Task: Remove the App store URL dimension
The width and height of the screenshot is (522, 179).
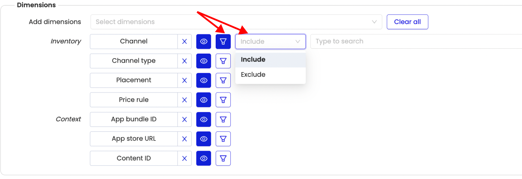Action: pos(184,139)
